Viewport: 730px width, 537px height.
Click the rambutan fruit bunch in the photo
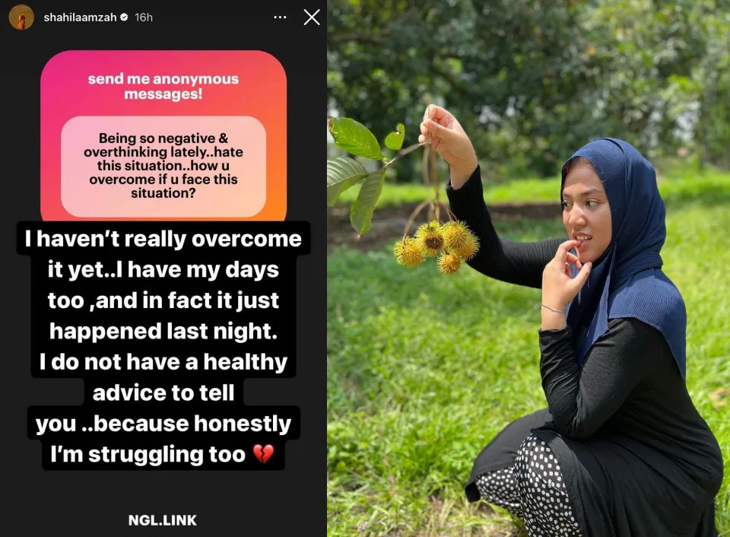pos(436,247)
